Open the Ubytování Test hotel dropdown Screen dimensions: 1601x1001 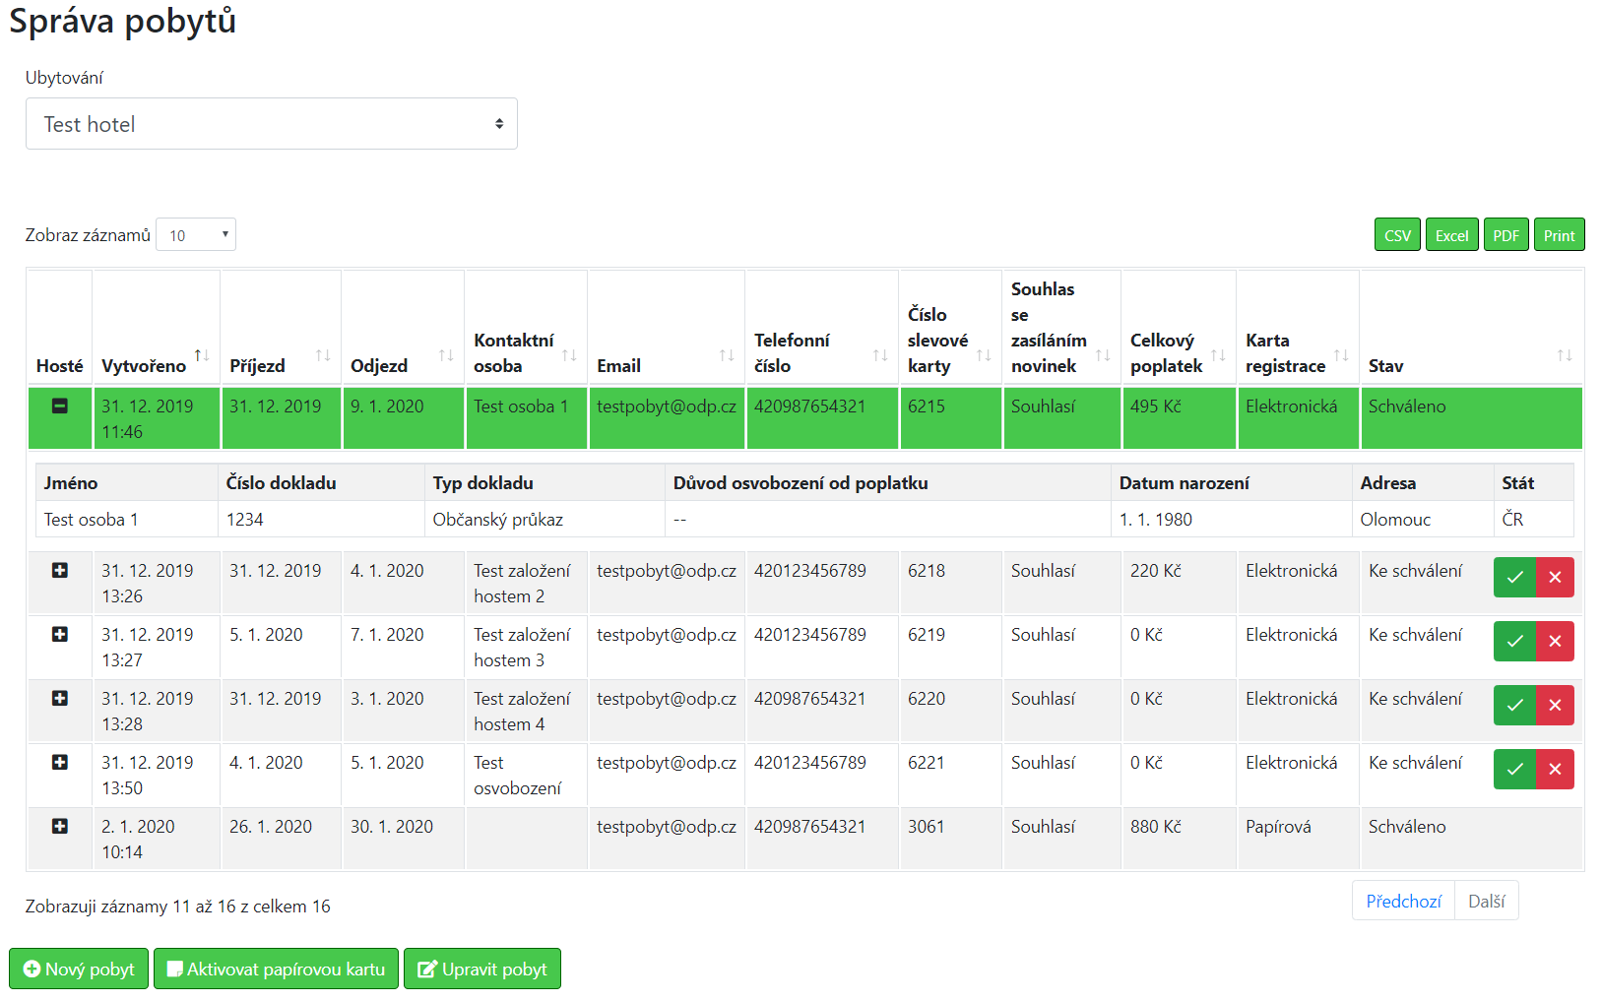point(272,124)
